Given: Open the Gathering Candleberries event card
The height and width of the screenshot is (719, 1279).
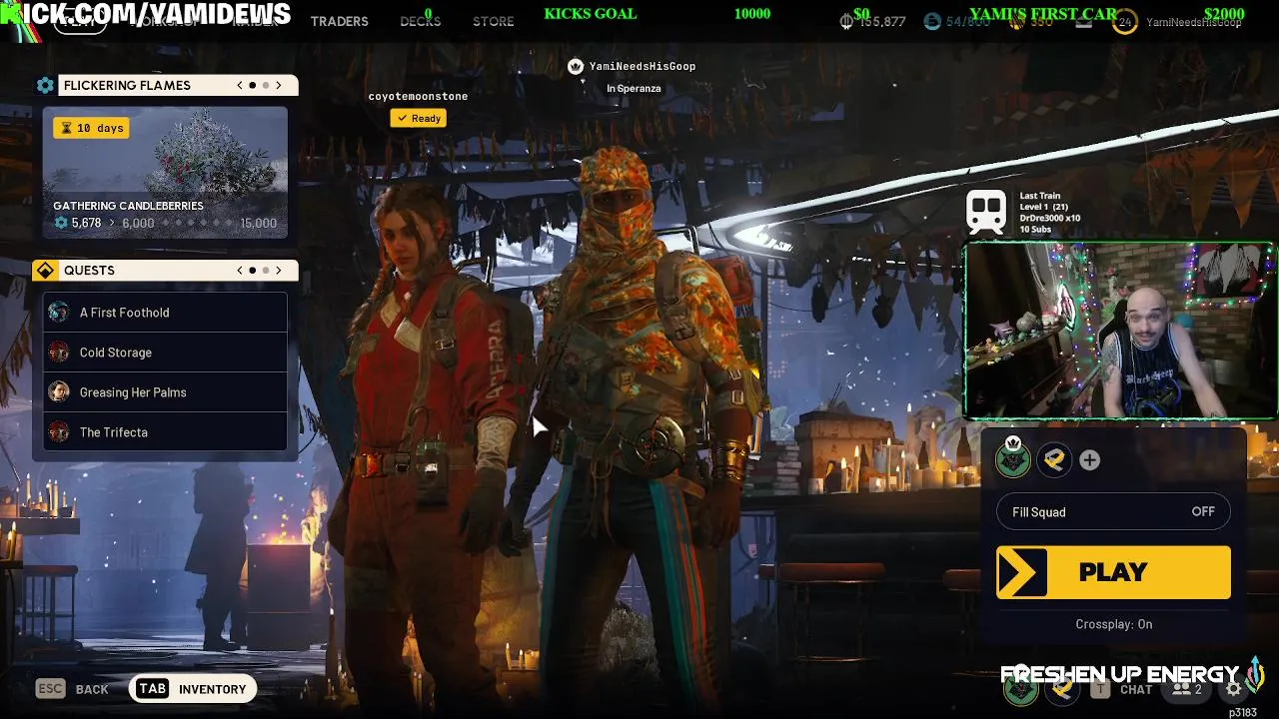Looking at the screenshot, I should coord(165,173).
